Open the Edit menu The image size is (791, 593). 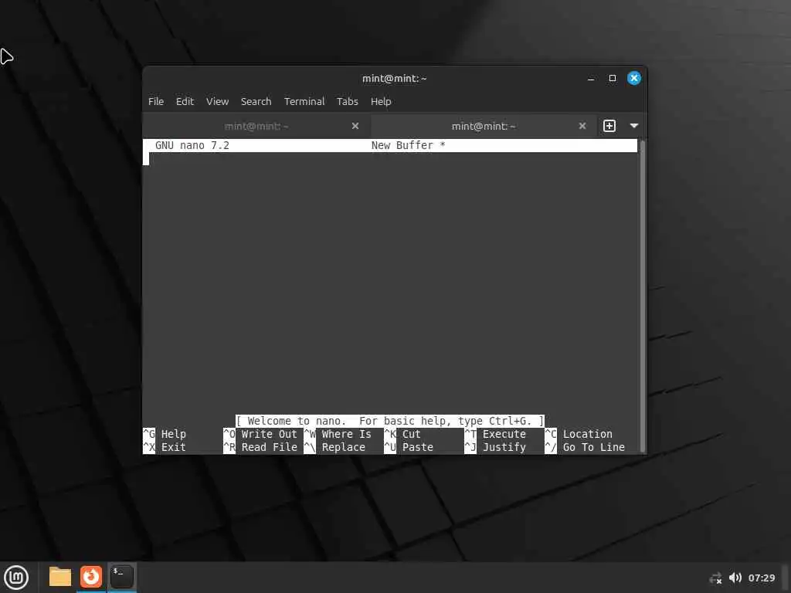pos(185,101)
